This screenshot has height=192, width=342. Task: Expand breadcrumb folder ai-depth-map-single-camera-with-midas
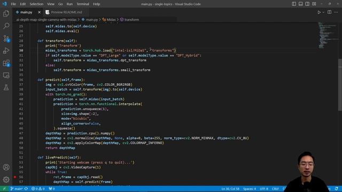46,20
